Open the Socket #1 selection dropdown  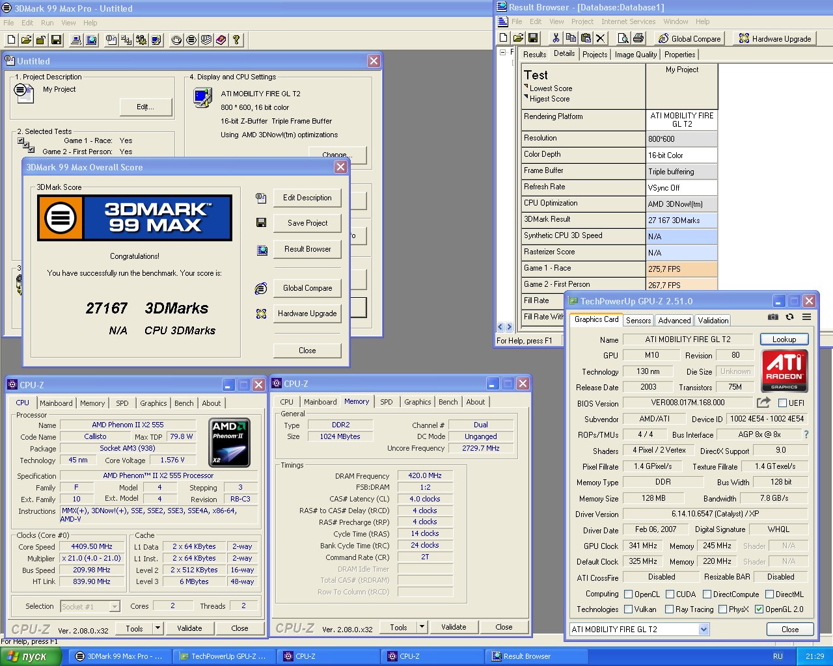(x=115, y=606)
